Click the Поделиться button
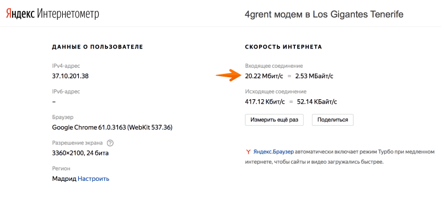Screen dimensions: 441x204 [x=333, y=120]
